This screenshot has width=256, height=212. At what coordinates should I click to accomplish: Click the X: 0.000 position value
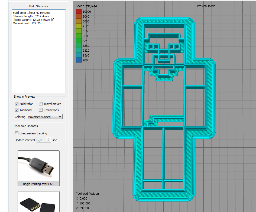pyautogui.click(x=82, y=198)
